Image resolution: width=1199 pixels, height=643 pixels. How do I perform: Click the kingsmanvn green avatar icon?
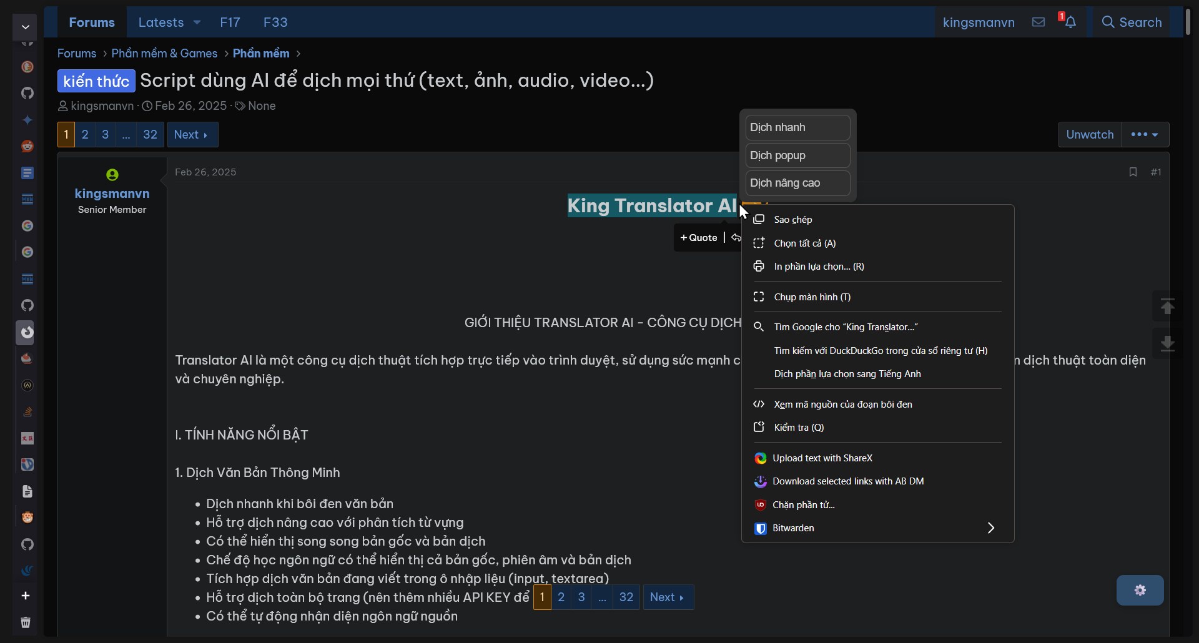click(x=112, y=175)
